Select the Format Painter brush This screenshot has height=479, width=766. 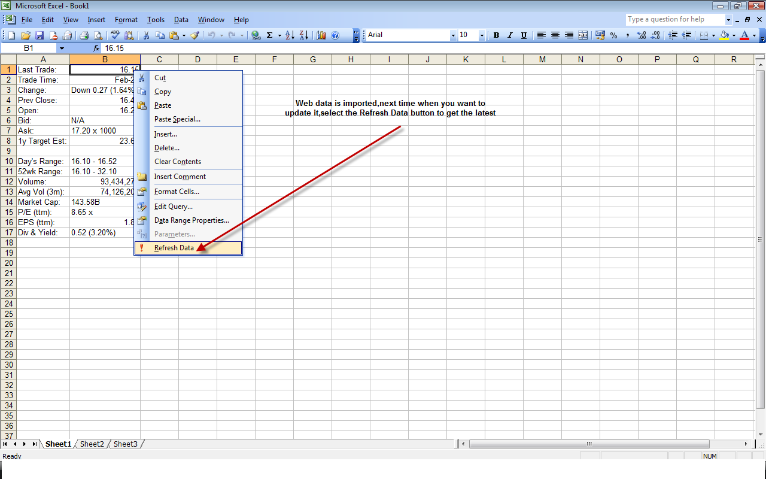(194, 35)
